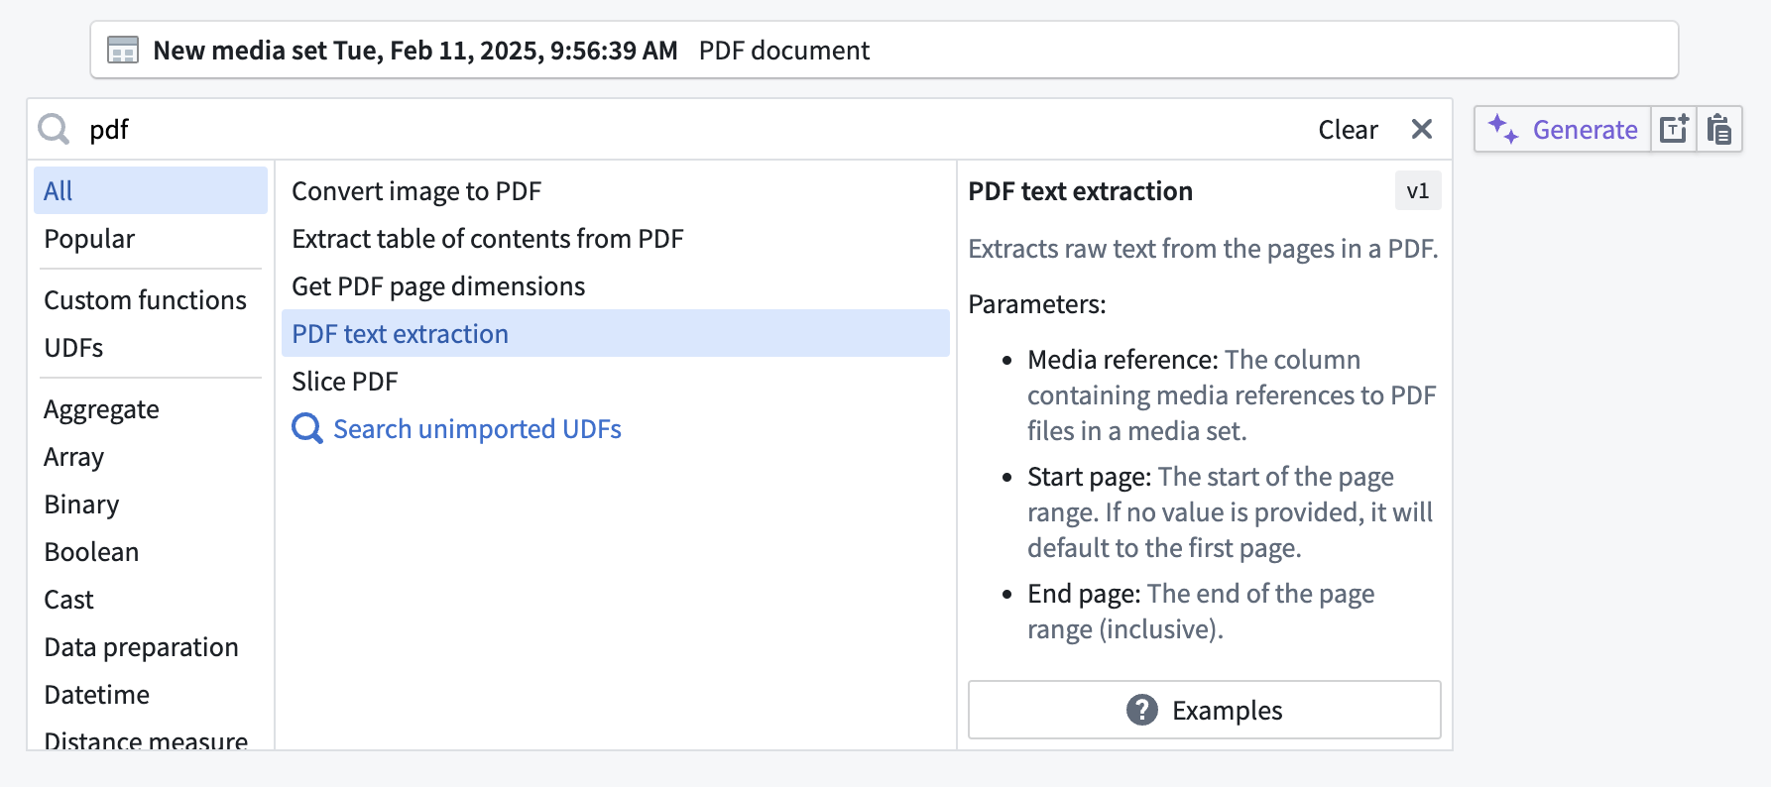Pick Convert image to PDF function
Viewport: 1771px width, 787px height.
point(416,191)
